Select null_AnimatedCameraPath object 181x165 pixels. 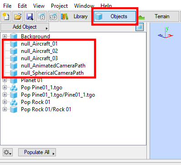(x=53, y=66)
